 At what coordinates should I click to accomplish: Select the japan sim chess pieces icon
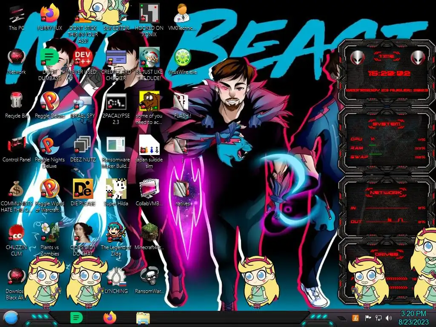tap(149, 145)
